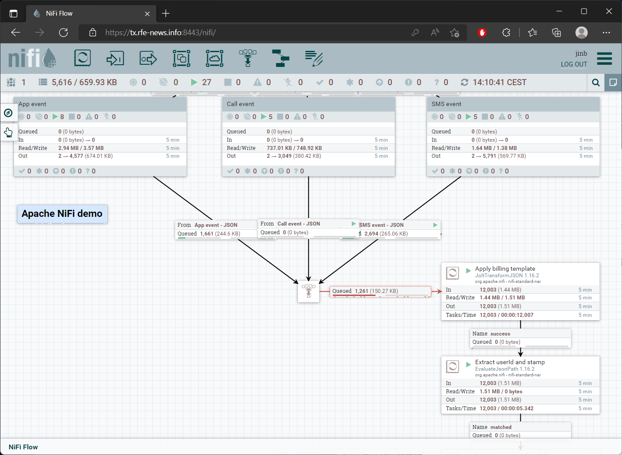Click the running components count 27
This screenshot has height=455, width=622.
pos(207,83)
